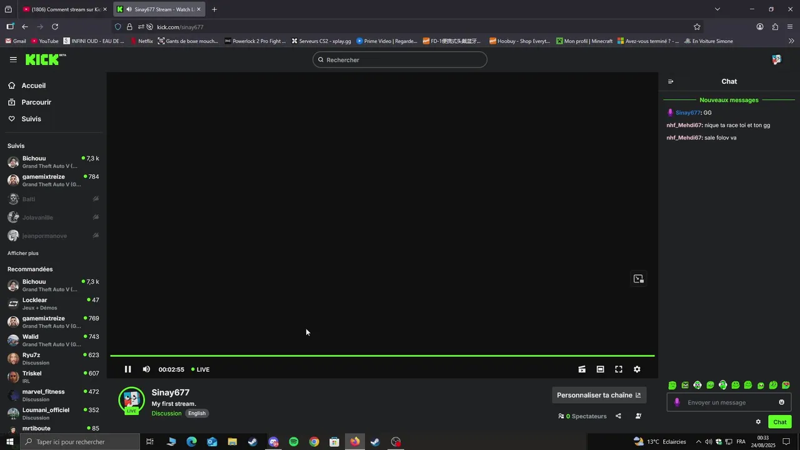Click the Envoyer un message input
800x450 pixels.
tap(729, 402)
